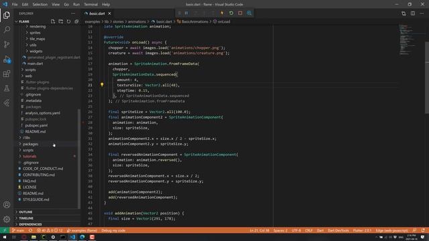
Task: Open the Search view in activity bar
Action: pos(7,29)
